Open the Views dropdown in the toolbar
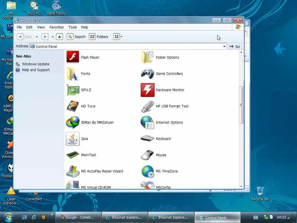Image resolution: width=297 pixels, height=223 pixels. pyautogui.click(x=118, y=37)
